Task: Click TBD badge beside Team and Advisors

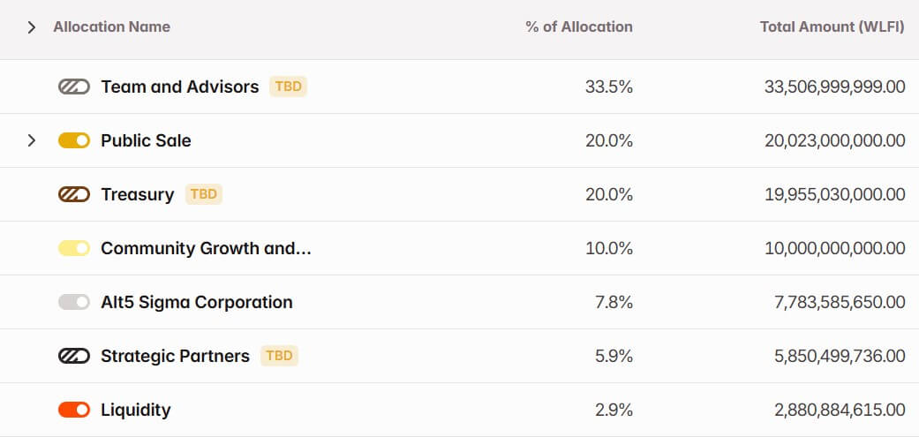Action: pos(289,87)
